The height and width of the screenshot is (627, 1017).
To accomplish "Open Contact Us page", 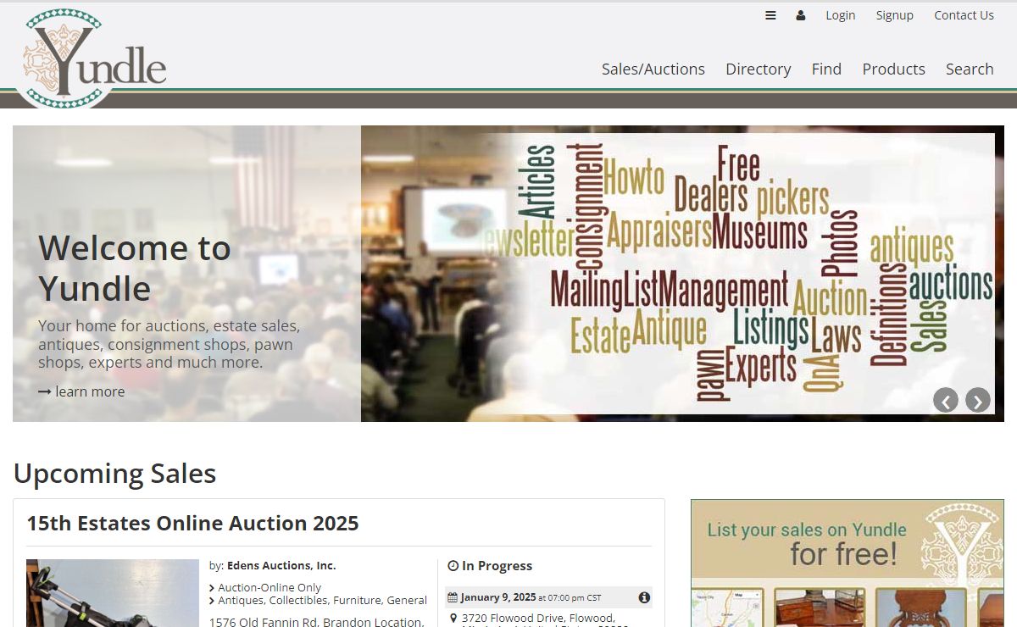I will click(964, 15).
